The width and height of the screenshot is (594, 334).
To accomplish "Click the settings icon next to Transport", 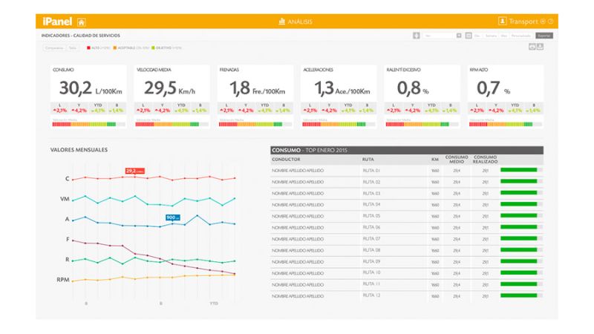I will 543,22.
